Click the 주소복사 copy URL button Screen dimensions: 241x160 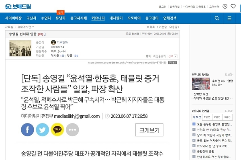(172, 63)
